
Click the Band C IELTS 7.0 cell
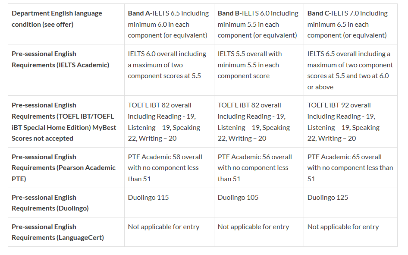click(347, 24)
